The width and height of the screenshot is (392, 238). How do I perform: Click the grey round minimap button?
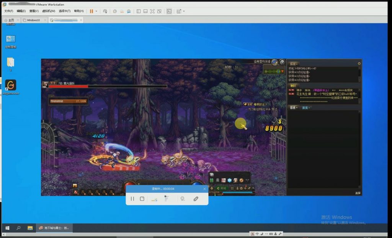(x=282, y=62)
